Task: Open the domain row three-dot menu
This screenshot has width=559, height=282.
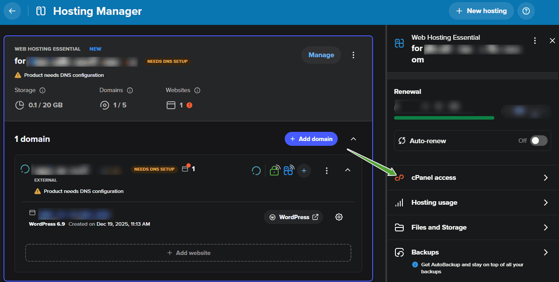Action: coord(327,171)
